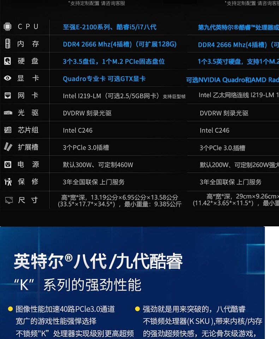Click right column 'DVDRW 刻录光驱' text
The height and width of the screenshot is (339, 279).
(x=224, y=113)
